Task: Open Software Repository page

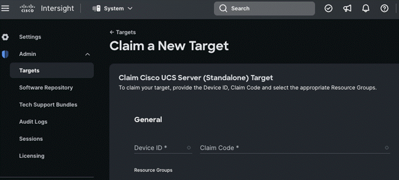Action: 46,88
